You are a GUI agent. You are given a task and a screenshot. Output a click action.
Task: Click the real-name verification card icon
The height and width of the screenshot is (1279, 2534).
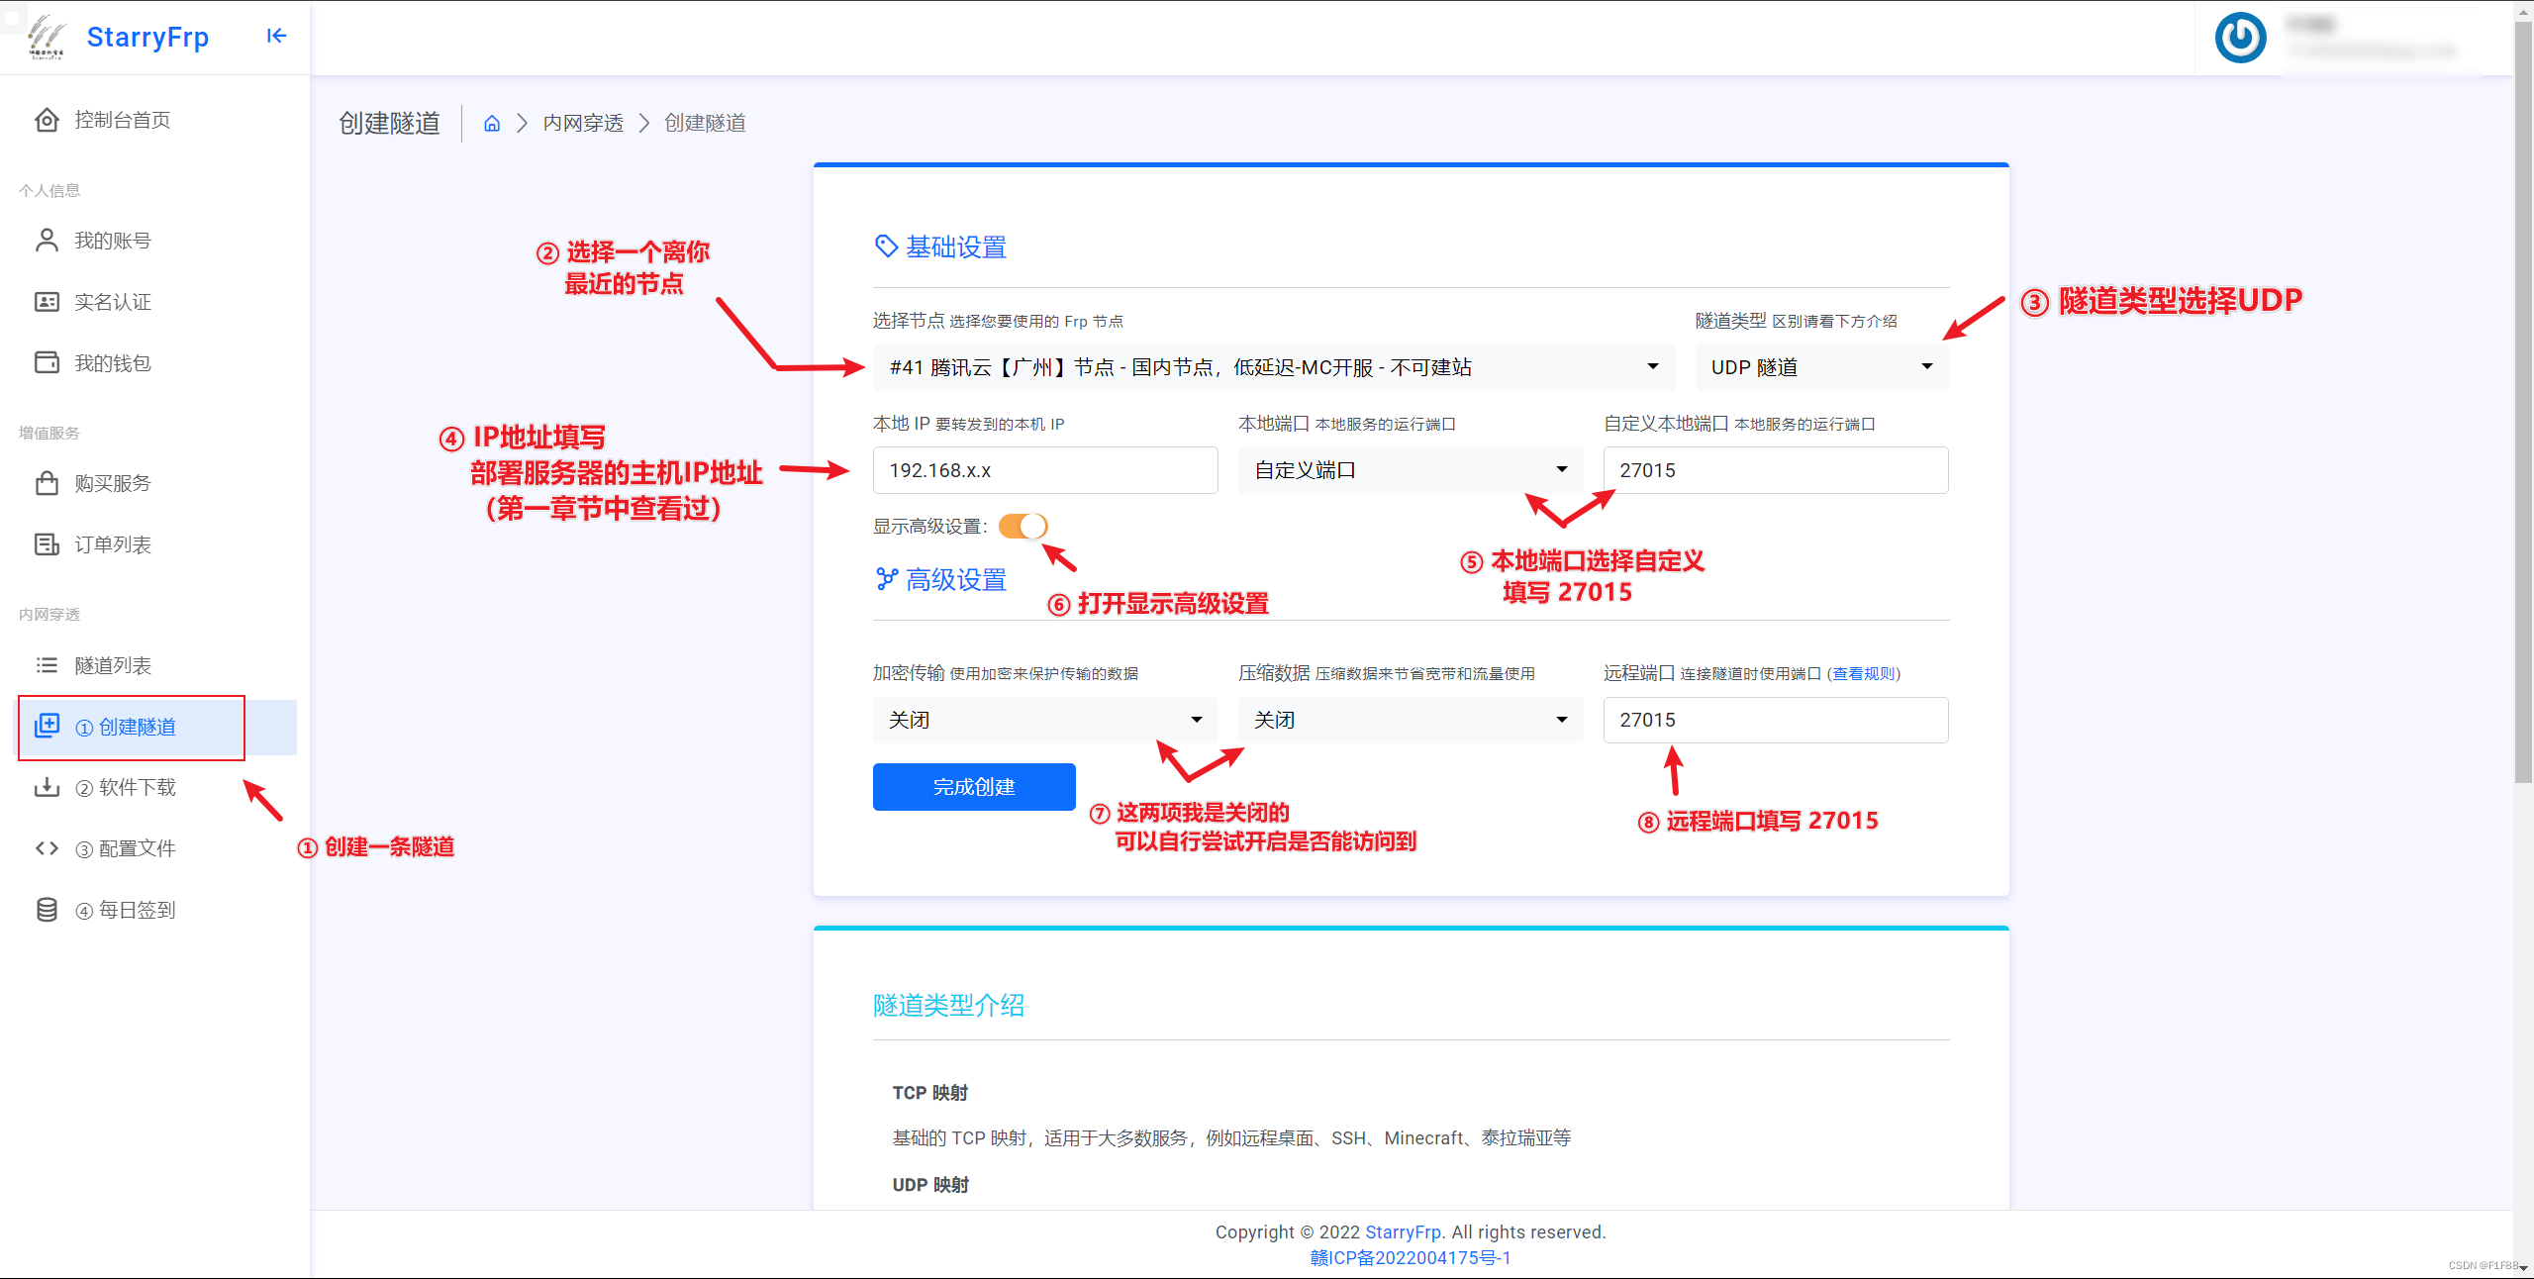pos(47,302)
